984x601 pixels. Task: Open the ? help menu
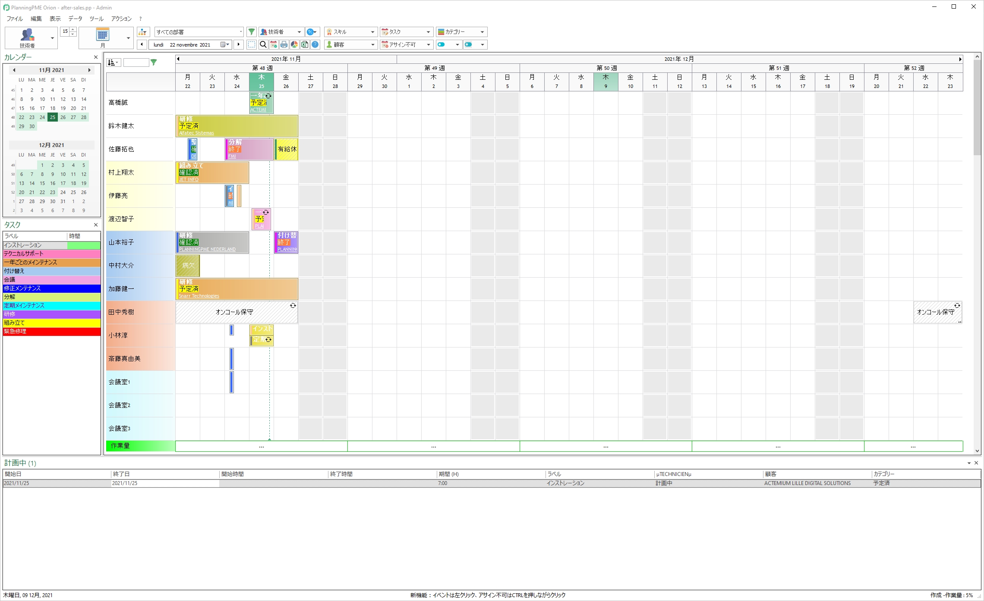tap(140, 19)
